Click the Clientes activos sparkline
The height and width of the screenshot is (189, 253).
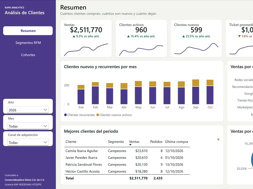tap(141, 50)
